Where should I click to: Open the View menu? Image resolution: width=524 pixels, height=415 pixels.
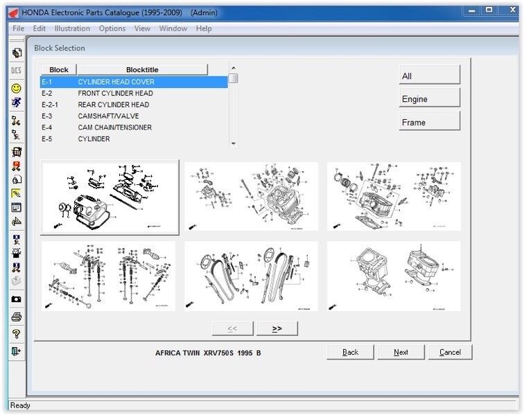click(142, 28)
